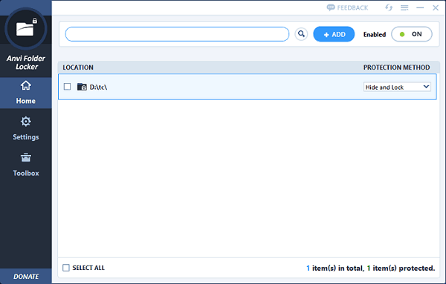Open Settings via the gear icon

click(26, 122)
